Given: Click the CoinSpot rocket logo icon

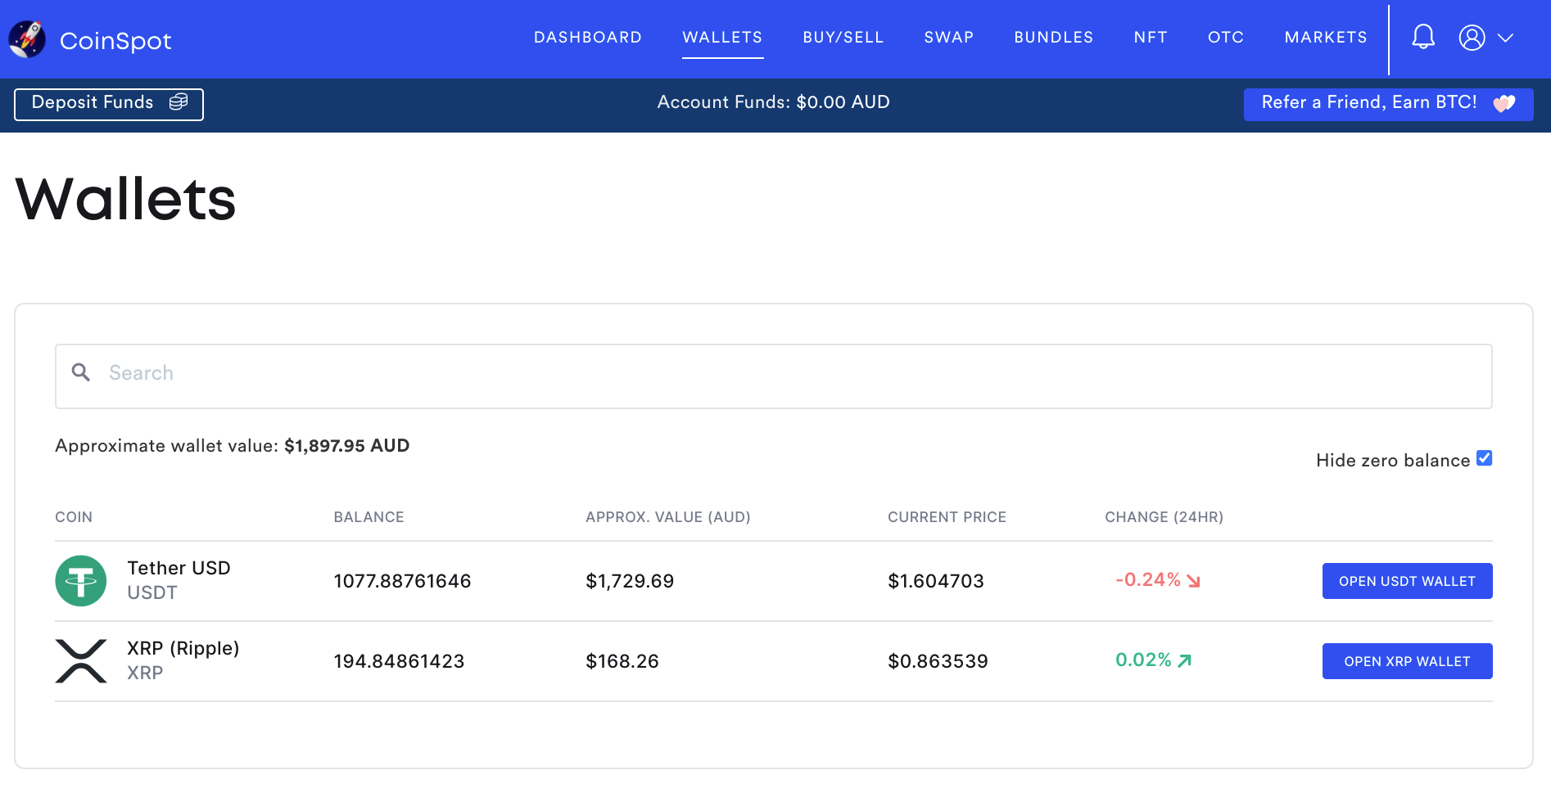Looking at the screenshot, I should coord(27,39).
